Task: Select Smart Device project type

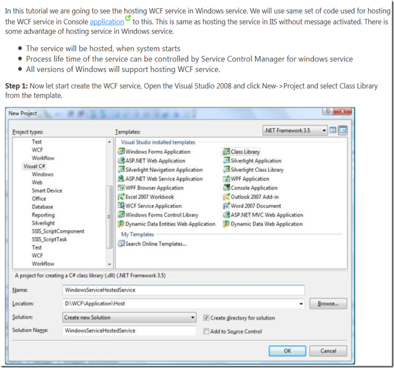Action: click(47, 191)
